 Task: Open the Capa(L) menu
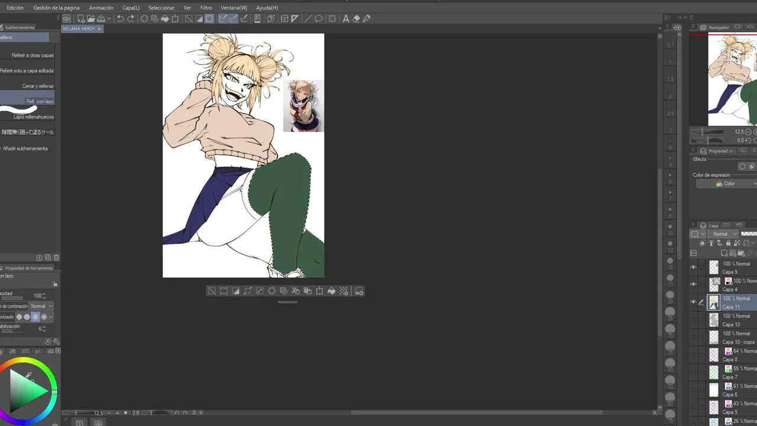[x=131, y=8]
